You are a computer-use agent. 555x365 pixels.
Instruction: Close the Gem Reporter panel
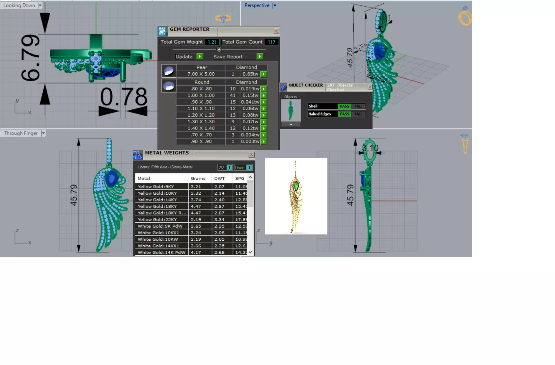coord(276,31)
